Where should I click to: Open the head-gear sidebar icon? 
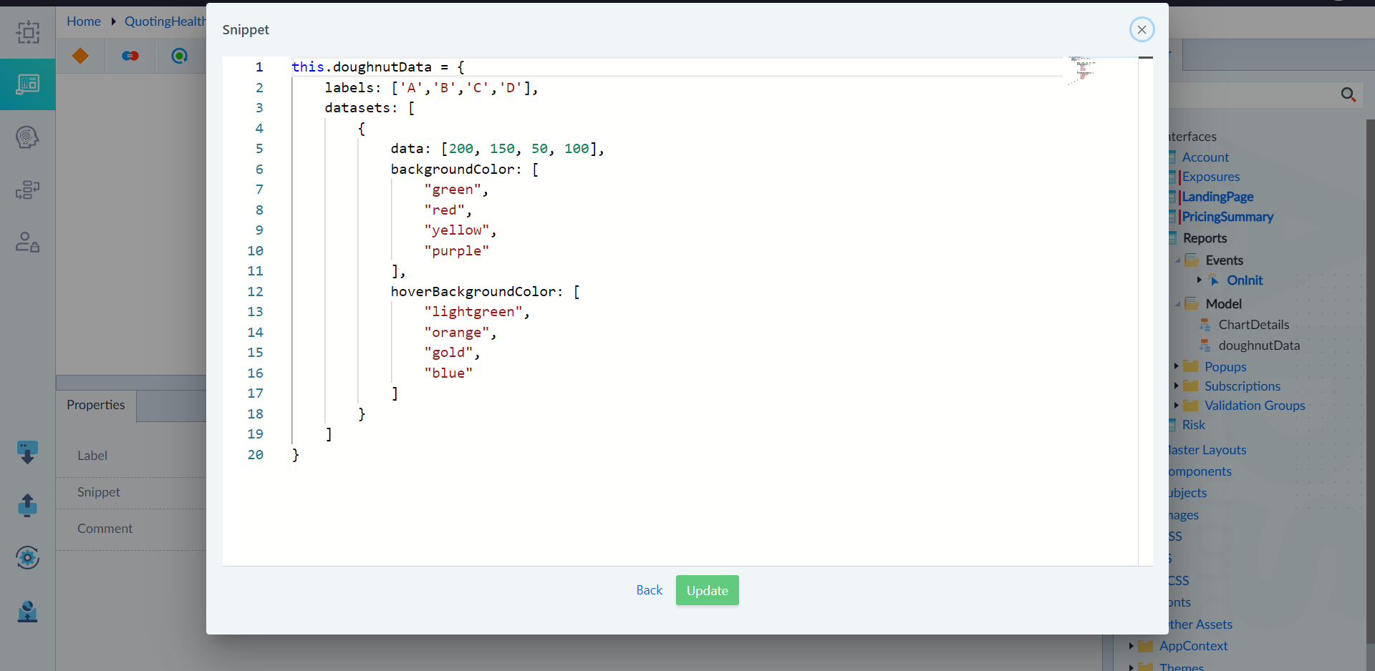click(28, 137)
